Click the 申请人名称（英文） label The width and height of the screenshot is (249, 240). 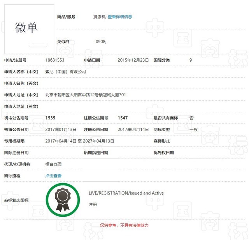(x=21, y=83)
